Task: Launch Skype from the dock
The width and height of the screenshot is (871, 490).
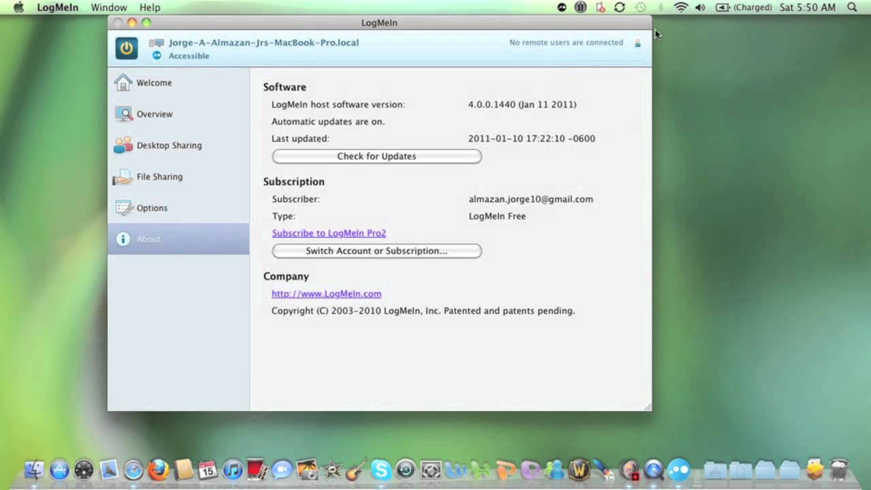Action: [381, 470]
